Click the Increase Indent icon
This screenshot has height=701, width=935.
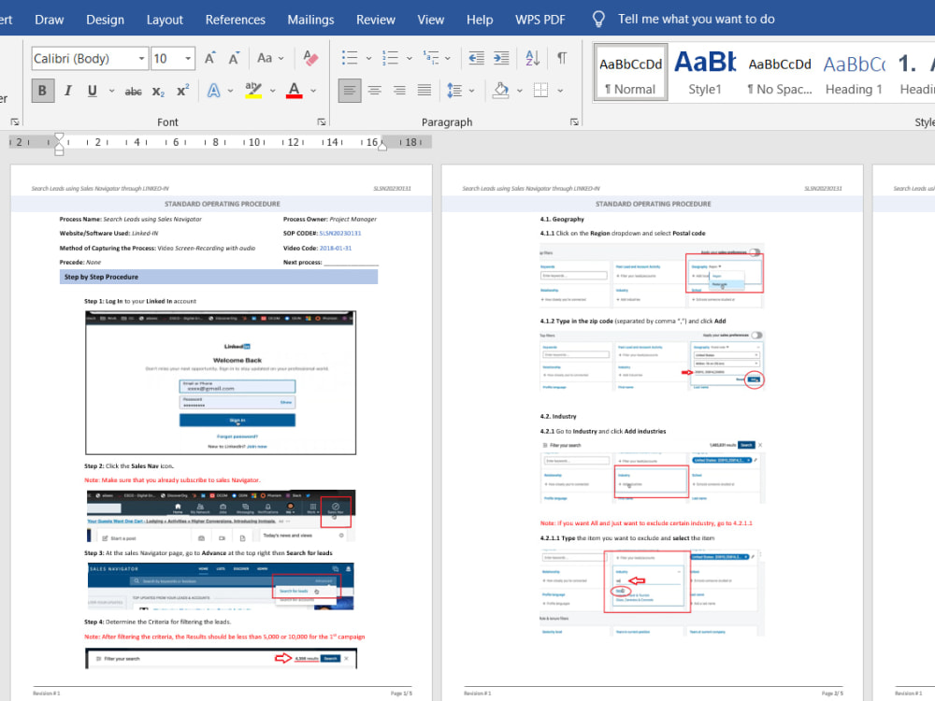(x=501, y=58)
